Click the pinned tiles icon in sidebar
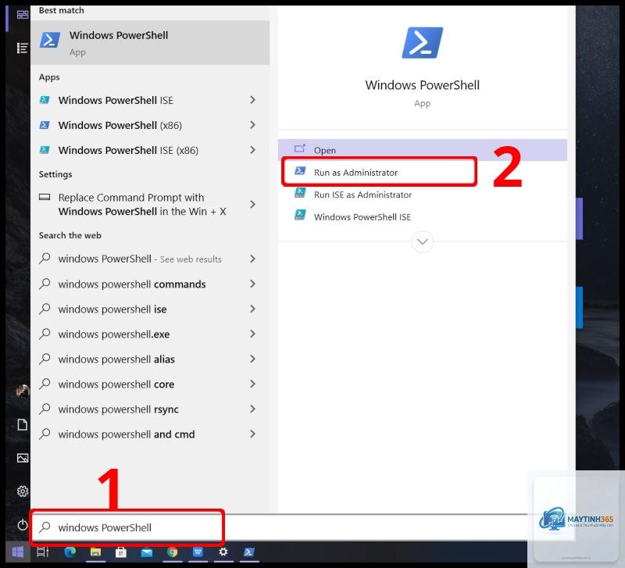Screen dimensions: 625x568 pyautogui.click(x=23, y=15)
